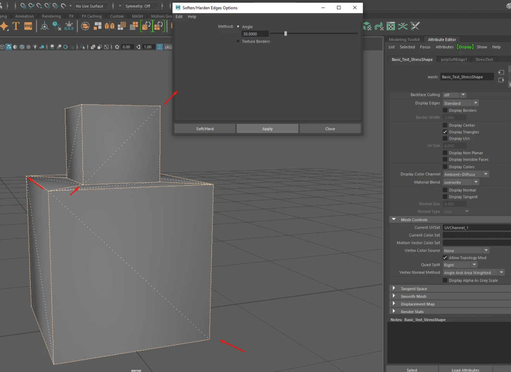Switch to the Modeling Toolkit tab
This screenshot has width=511, height=372.
[404, 39]
